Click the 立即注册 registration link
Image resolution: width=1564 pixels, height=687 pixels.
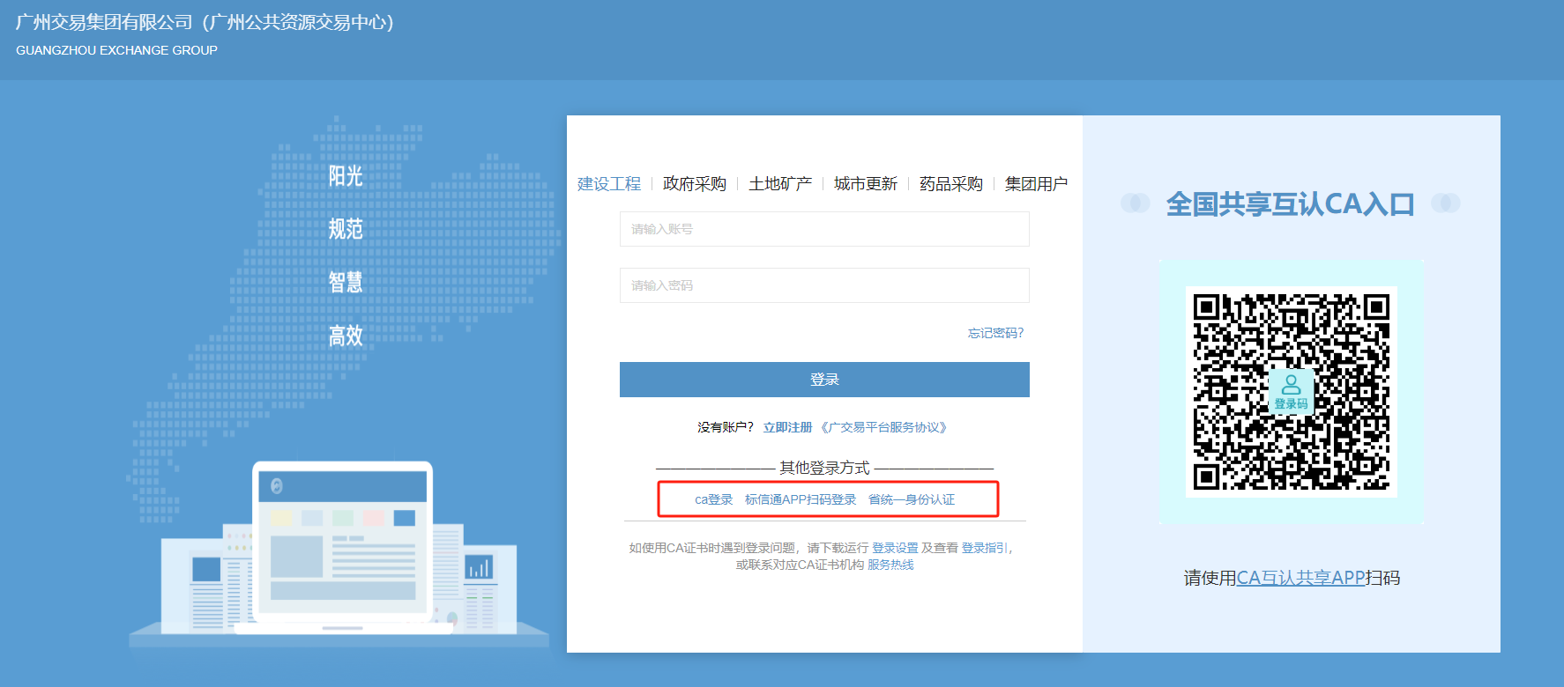(787, 427)
